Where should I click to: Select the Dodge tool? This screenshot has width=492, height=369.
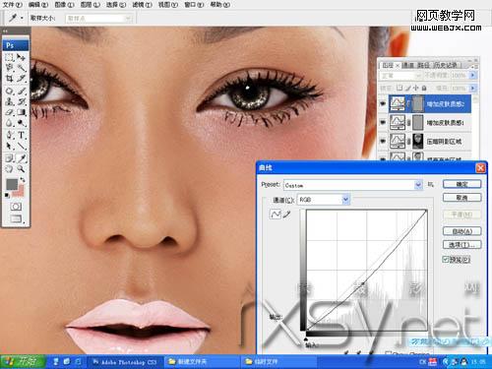22,123
